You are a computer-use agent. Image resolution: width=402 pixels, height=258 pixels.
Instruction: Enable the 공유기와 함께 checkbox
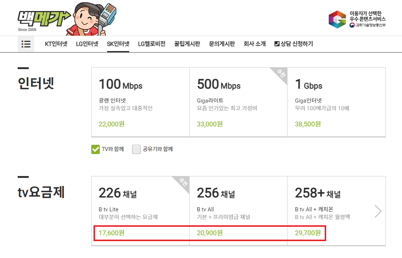coord(137,149)
